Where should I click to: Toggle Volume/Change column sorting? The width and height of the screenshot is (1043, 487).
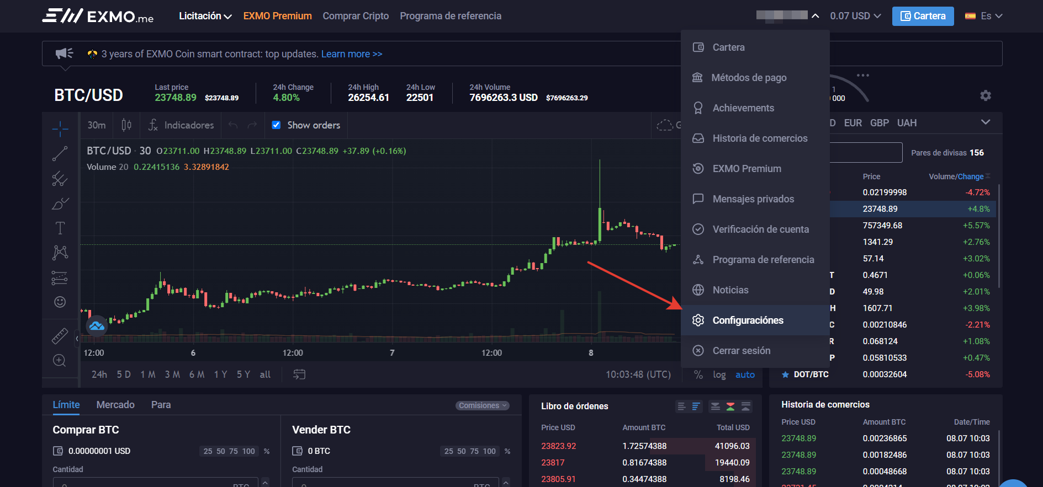tap(959, 176)
